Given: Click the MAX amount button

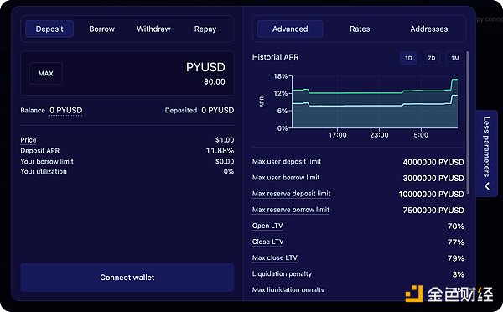Looking at the screenshot, I should (45, 74).
